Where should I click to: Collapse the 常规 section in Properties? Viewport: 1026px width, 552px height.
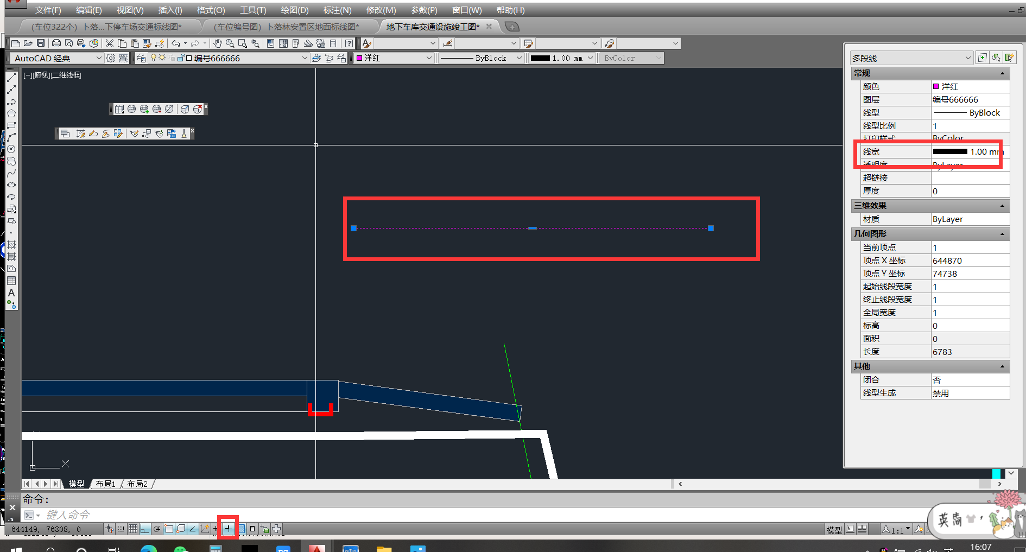point(1002,73)
